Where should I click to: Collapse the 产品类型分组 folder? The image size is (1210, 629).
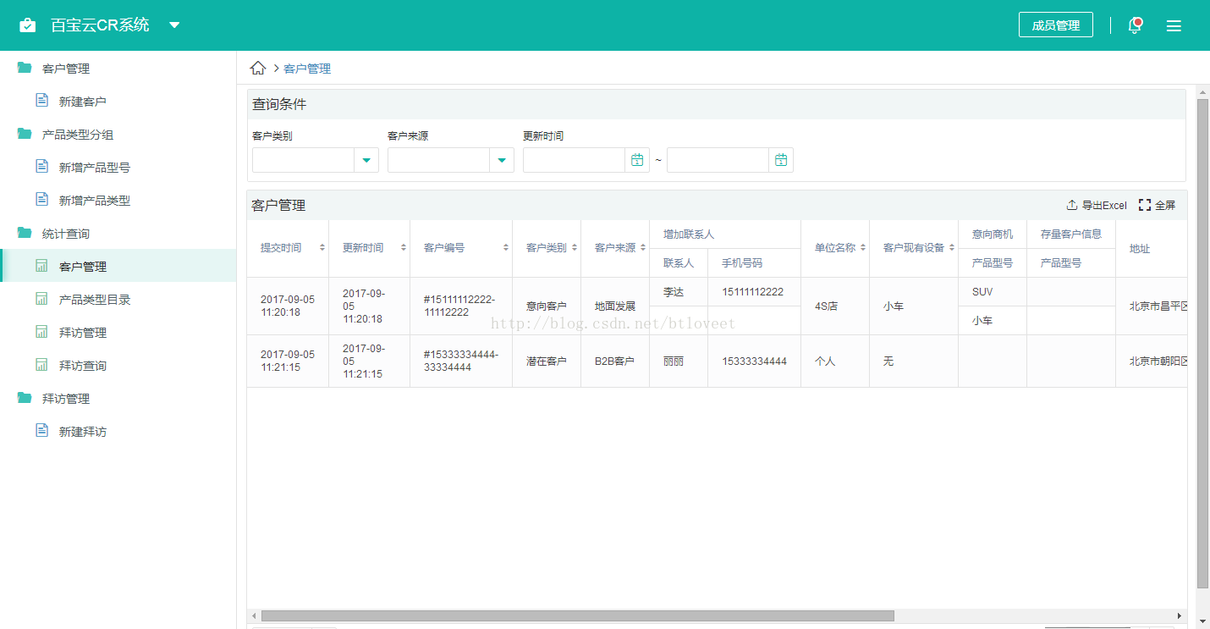tap(25, 135)
